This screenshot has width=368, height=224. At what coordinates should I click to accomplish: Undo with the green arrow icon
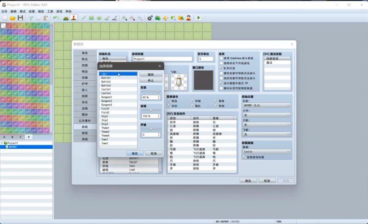56,18
